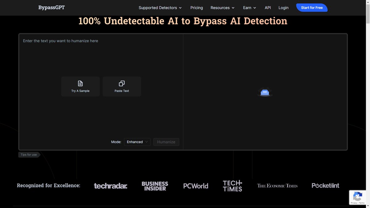Screen dimensions: 370x208
Task: Expand the Resources menu
Action: pos(223,8)
